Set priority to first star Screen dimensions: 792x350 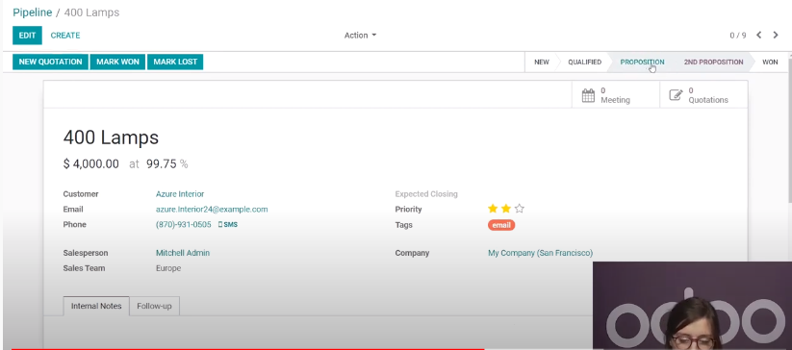[493, 209]
